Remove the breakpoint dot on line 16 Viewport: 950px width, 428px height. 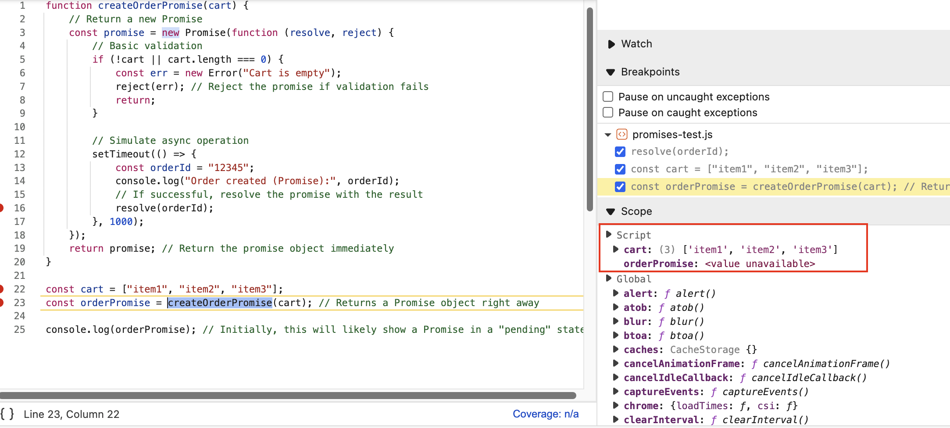tap(1, 208)
